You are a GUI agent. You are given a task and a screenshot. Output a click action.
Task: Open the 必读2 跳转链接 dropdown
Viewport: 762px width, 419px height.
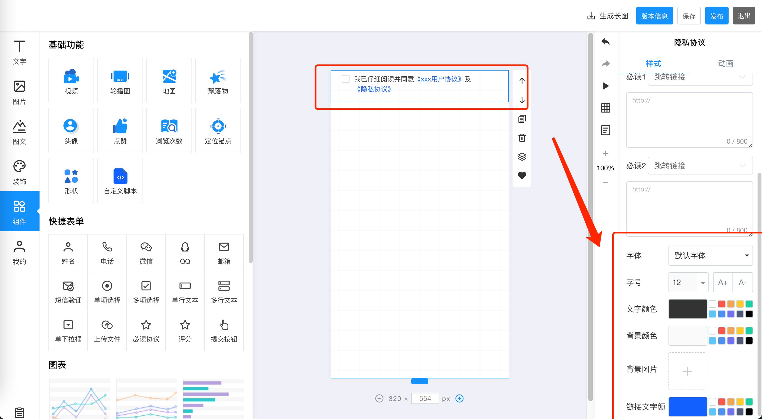(x=700, y=166)
